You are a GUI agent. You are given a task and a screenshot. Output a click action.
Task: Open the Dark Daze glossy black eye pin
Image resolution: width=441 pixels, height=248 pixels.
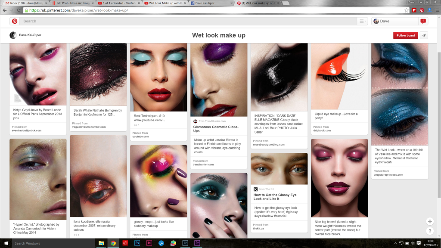279,77
